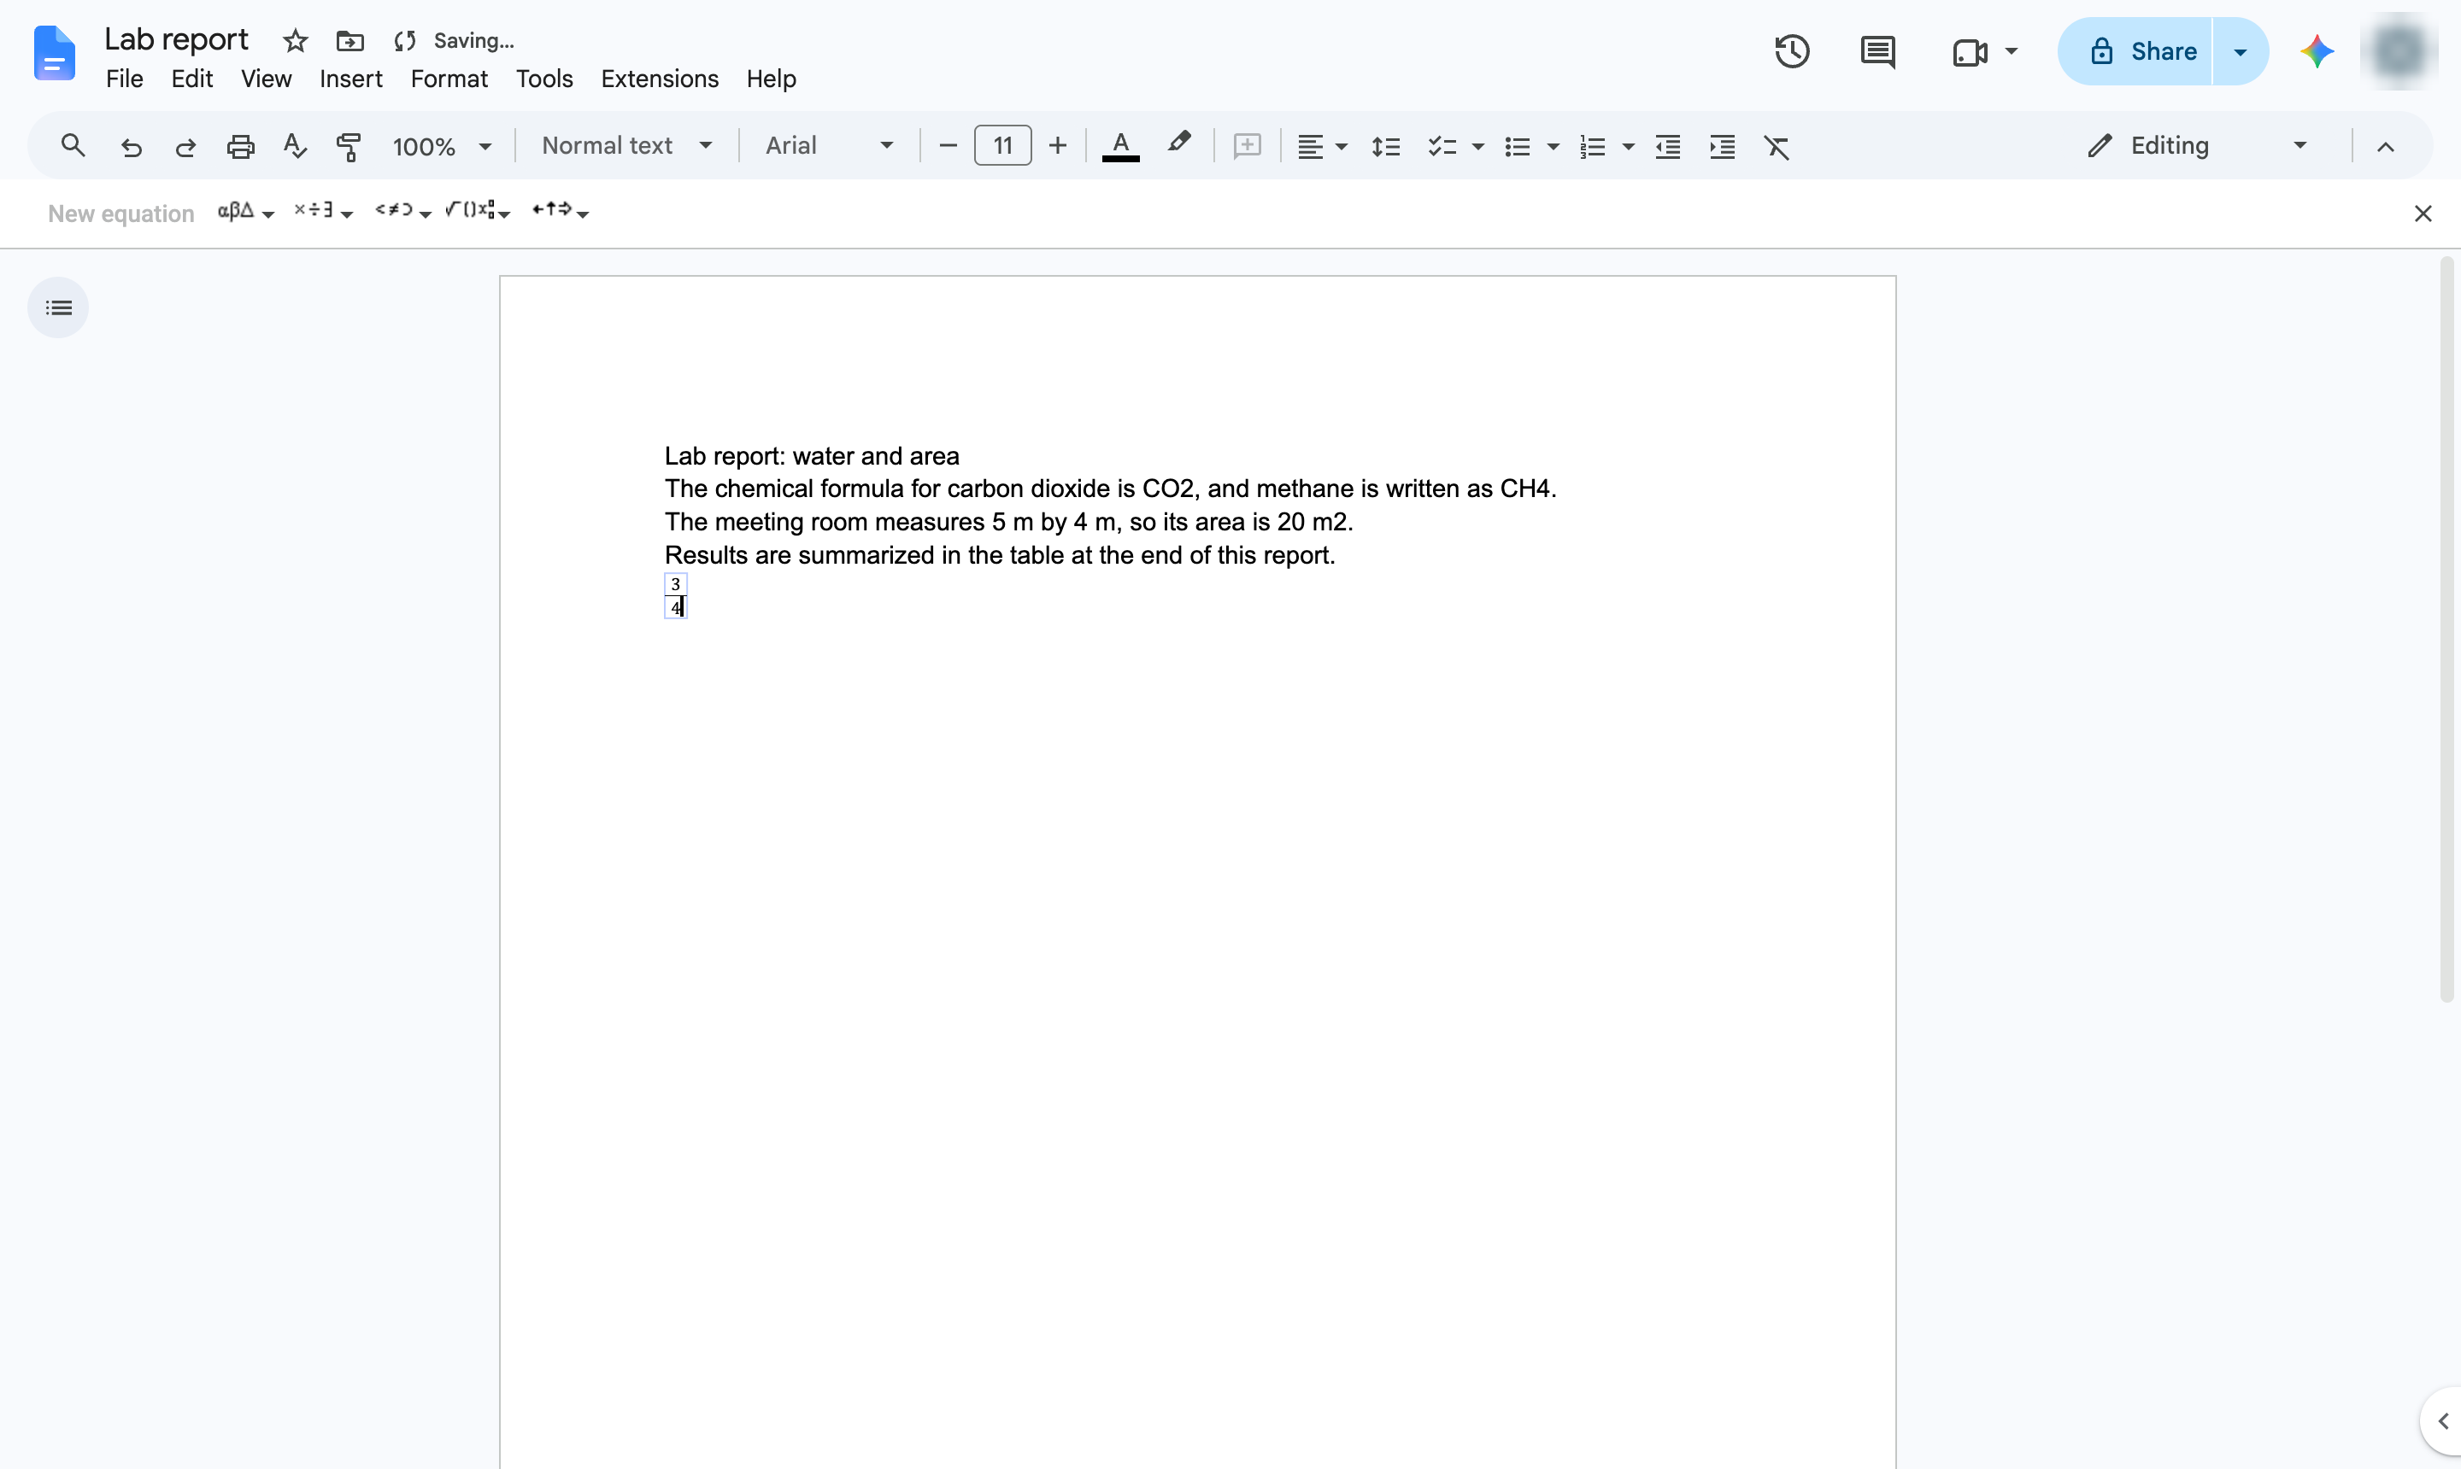Open version history clock icon
2461x1469 pixels.
pos(1792,51)
